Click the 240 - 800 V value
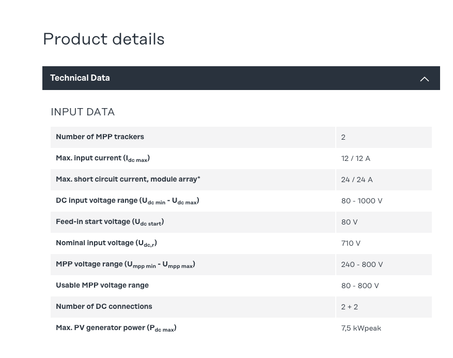 click(x=362, y=264)
